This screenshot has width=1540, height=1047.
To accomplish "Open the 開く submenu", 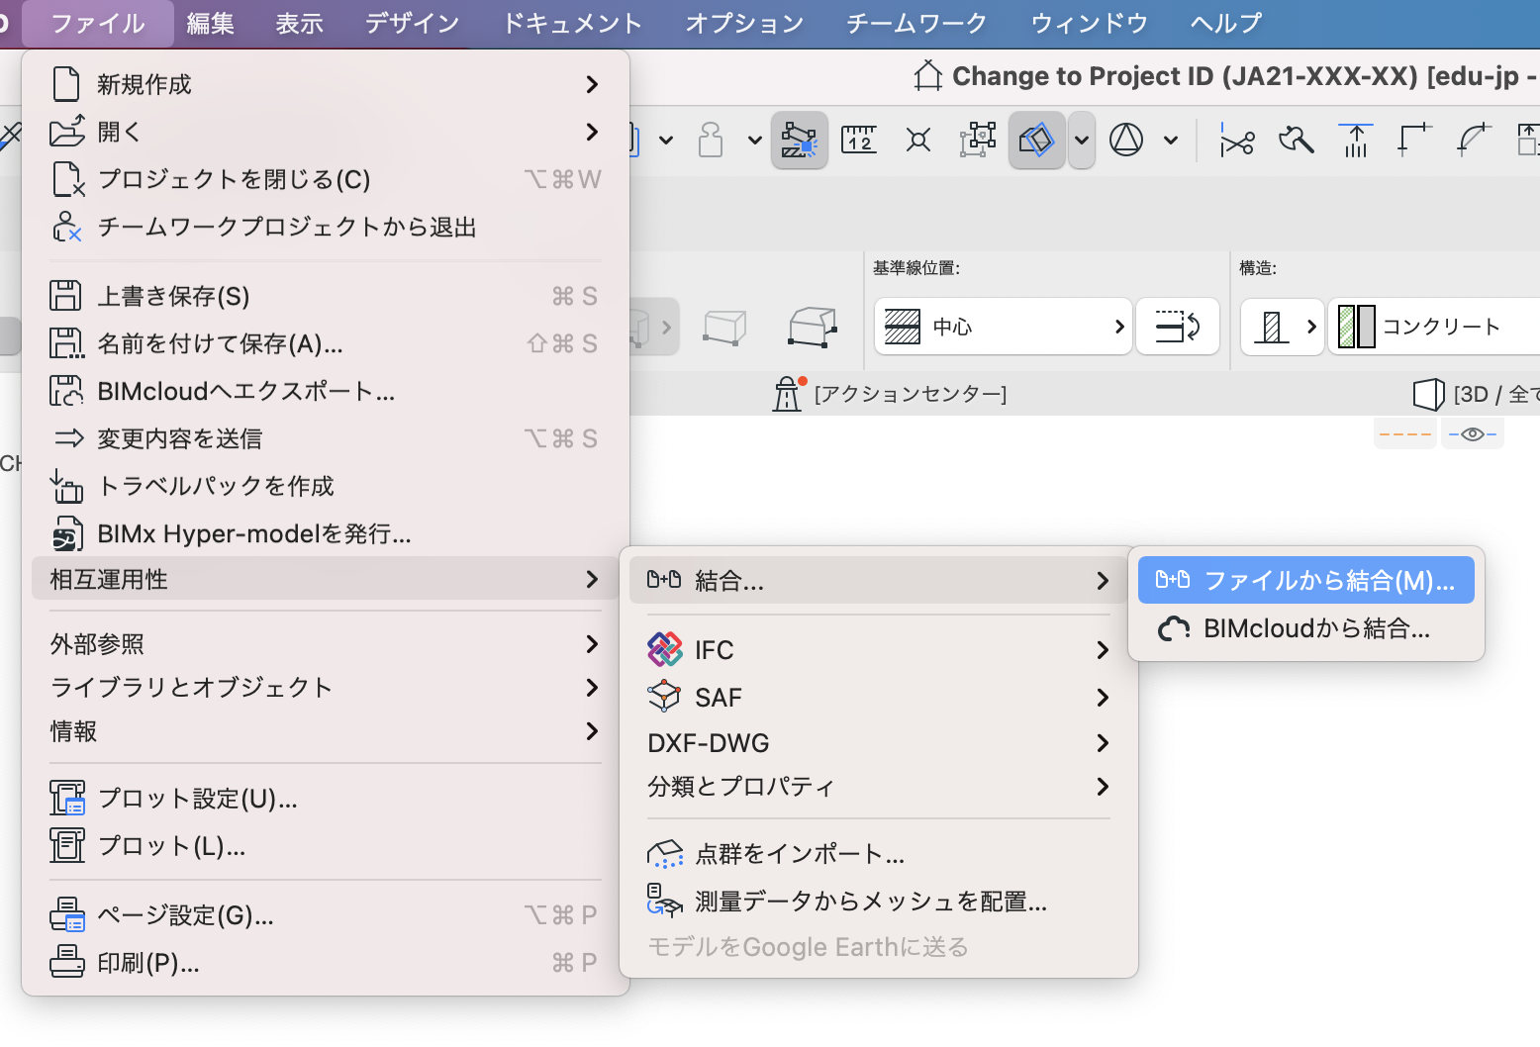I will click(x=325, y=132).
